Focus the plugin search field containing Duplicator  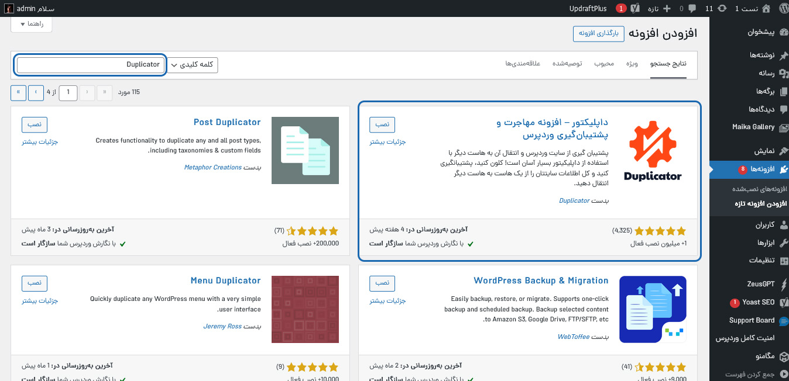pos(90,65)
